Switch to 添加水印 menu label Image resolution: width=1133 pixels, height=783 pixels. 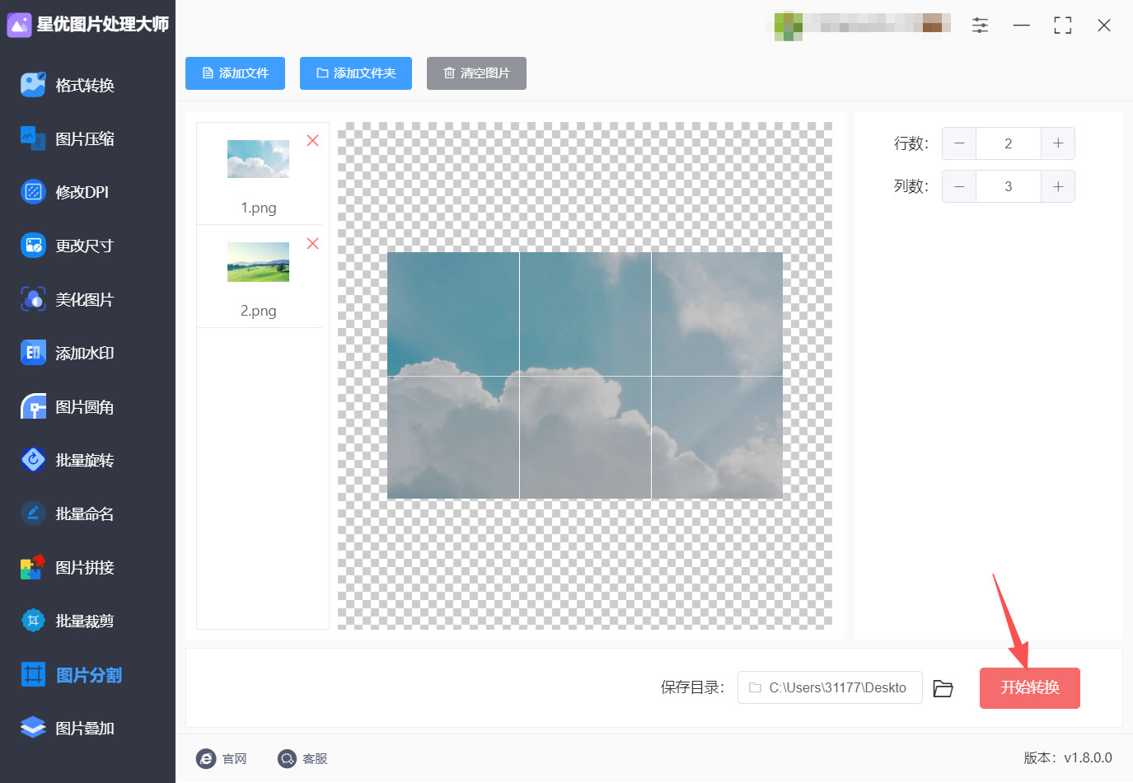pyautogui.click(x=85, y=353)
